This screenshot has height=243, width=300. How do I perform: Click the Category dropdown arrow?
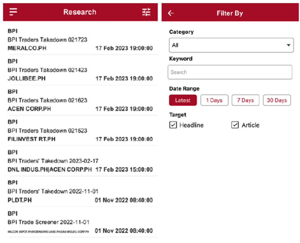(x=288, y=45)
